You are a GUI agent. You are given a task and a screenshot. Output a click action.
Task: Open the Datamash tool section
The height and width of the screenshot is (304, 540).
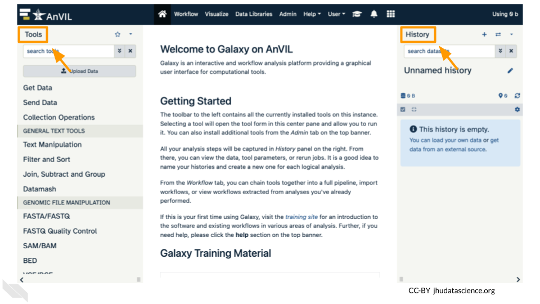[x=39, y=189]
